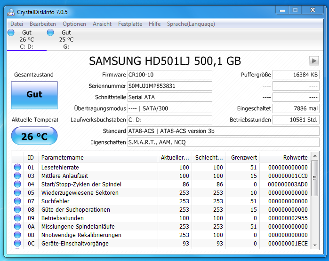Open the Ansicht menu
Viewport: 329px width, 261px height.
point(102,24)
